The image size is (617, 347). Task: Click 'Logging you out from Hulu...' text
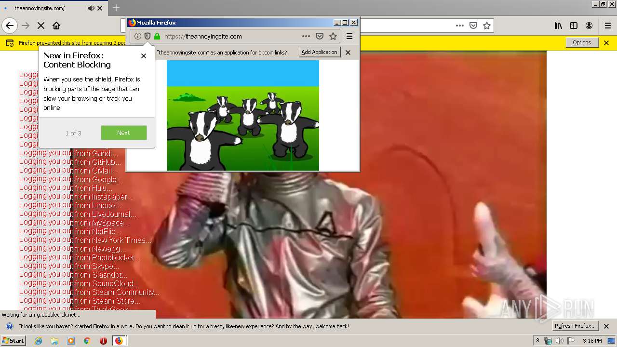(x=67, y=188)
